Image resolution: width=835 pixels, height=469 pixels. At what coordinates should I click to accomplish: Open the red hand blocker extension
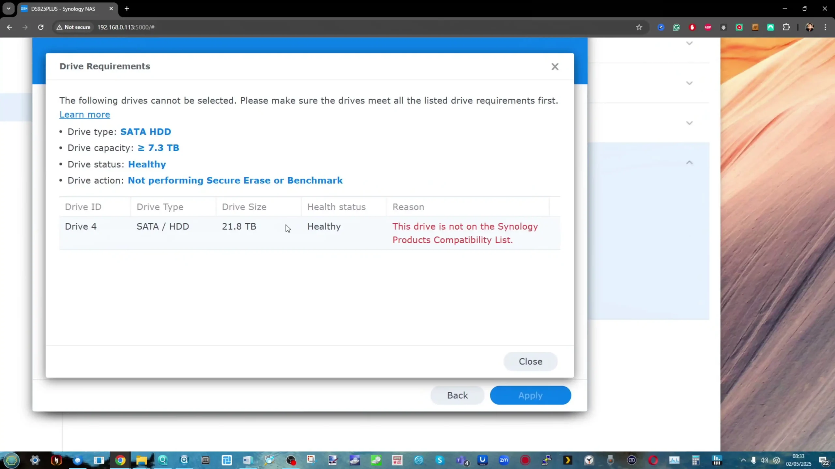pos(692,27)
